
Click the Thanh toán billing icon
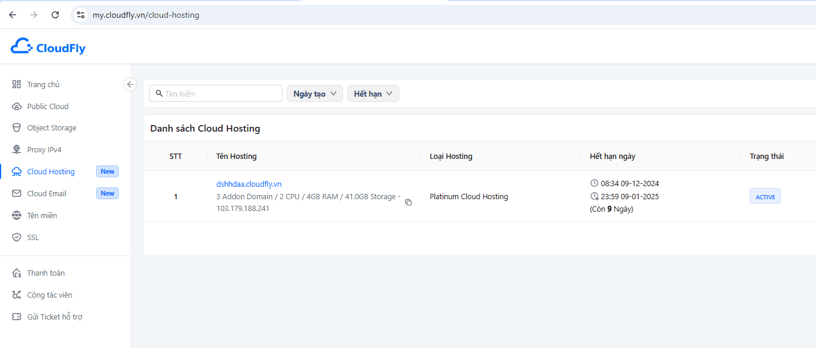click(x=17, y=273)
